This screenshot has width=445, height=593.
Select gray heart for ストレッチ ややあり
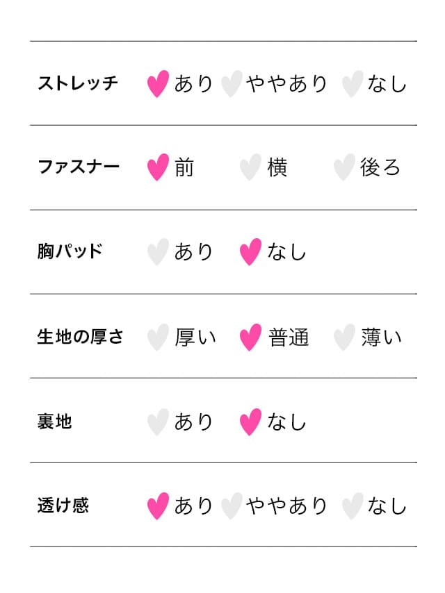click(231, 84)
